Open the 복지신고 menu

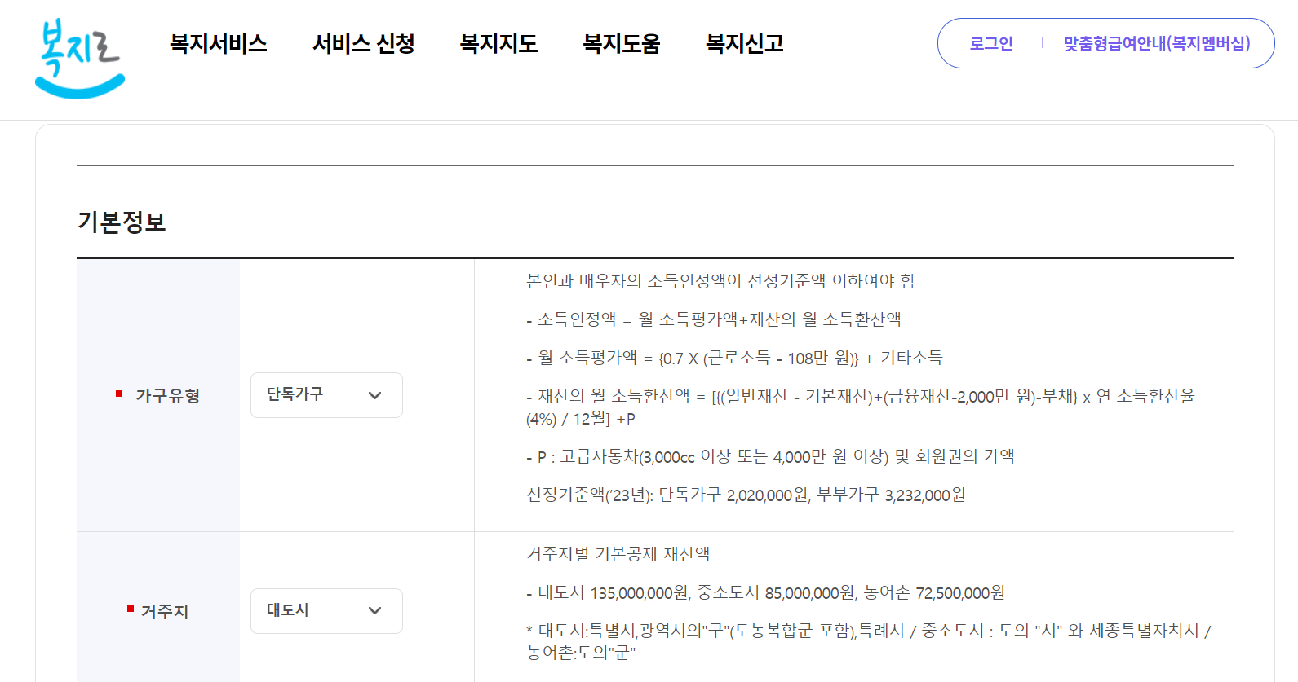point(745,43)
